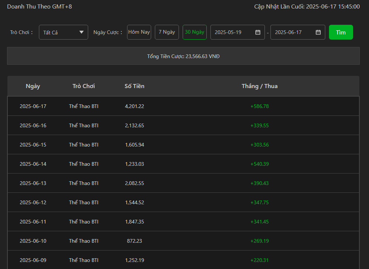
Task: Click date cell 2025-06-10
Action: 33,241
